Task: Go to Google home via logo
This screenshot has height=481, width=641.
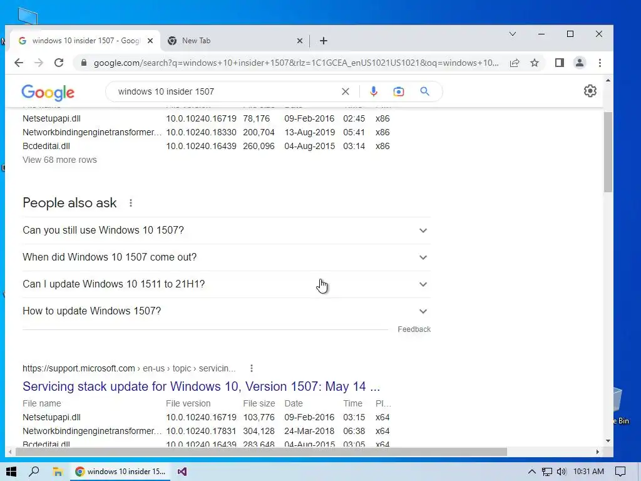Action: tap(48, 93)
